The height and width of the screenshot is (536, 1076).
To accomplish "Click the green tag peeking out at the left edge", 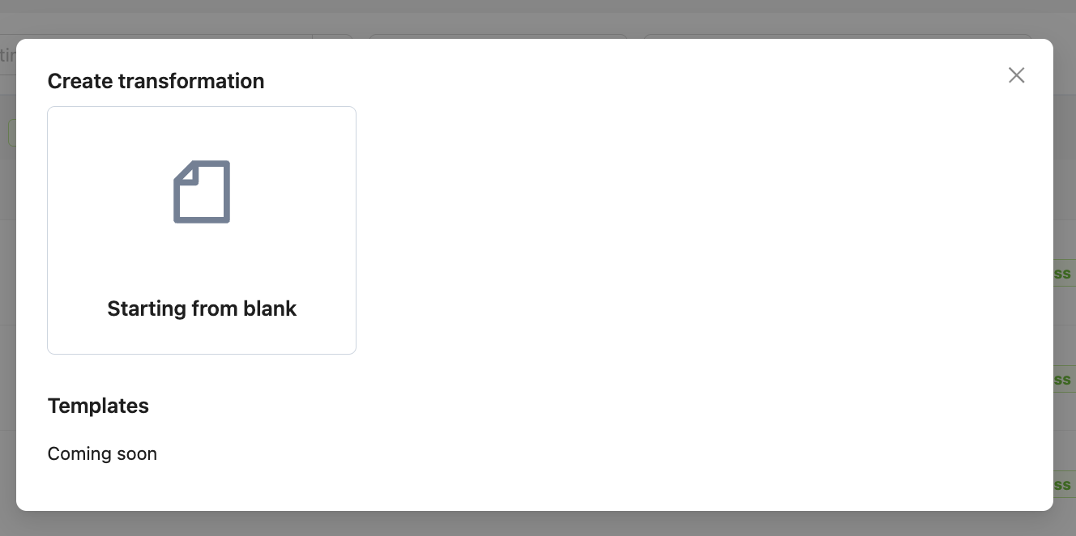I will point(12,133).
